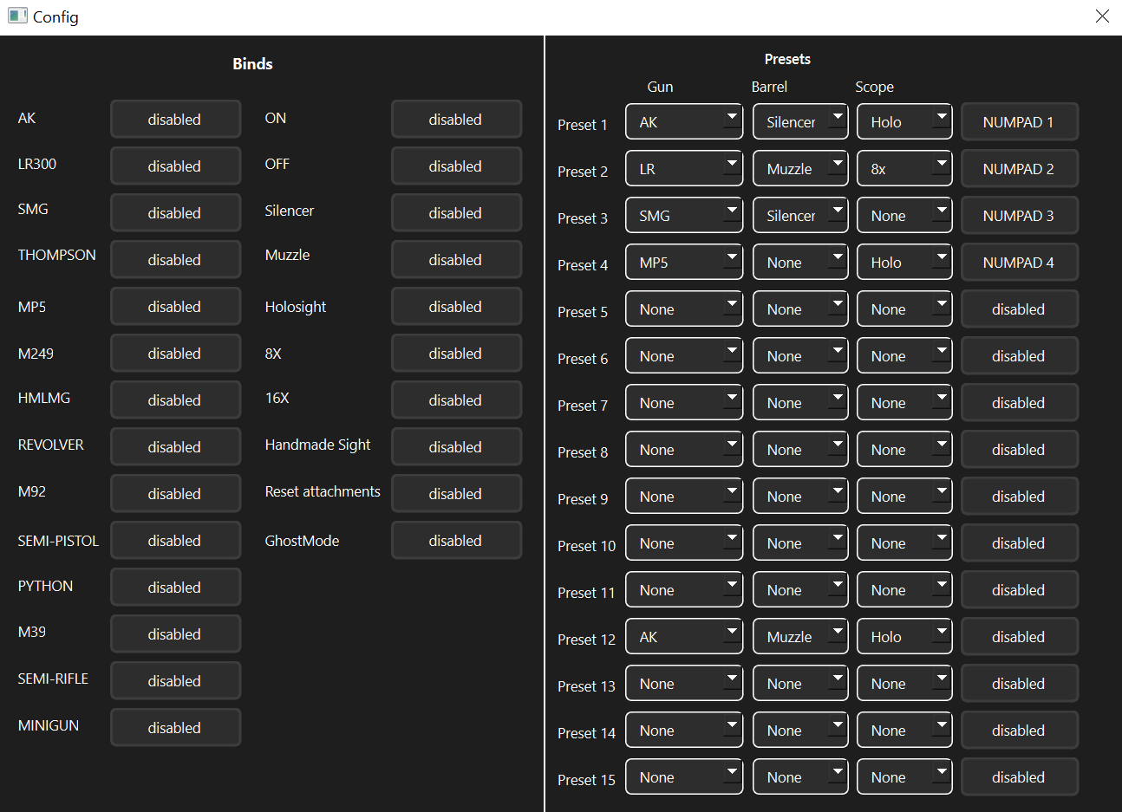Viewport: 1122px width, 812px height.
Task: Expand the Preset 6 Barrel dropdown
Action: click(800, 355)
